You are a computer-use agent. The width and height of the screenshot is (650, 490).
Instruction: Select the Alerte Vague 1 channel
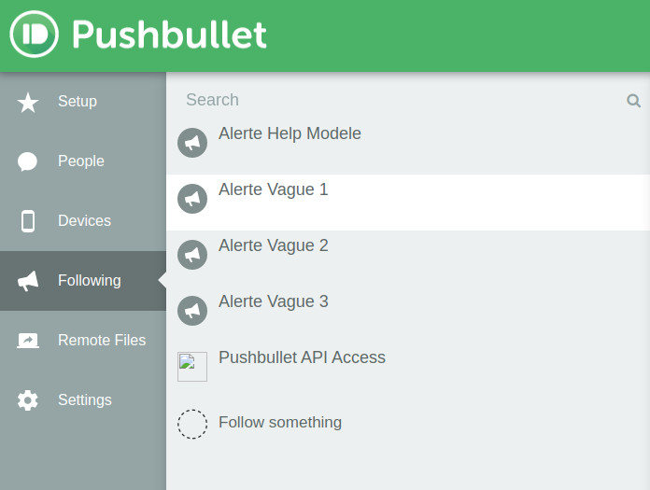pyautogui.click(x=274, y=190)
